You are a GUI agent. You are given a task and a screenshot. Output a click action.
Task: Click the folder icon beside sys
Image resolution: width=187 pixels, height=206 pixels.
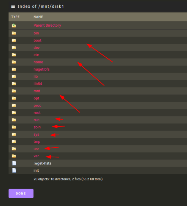coord(14,134)
